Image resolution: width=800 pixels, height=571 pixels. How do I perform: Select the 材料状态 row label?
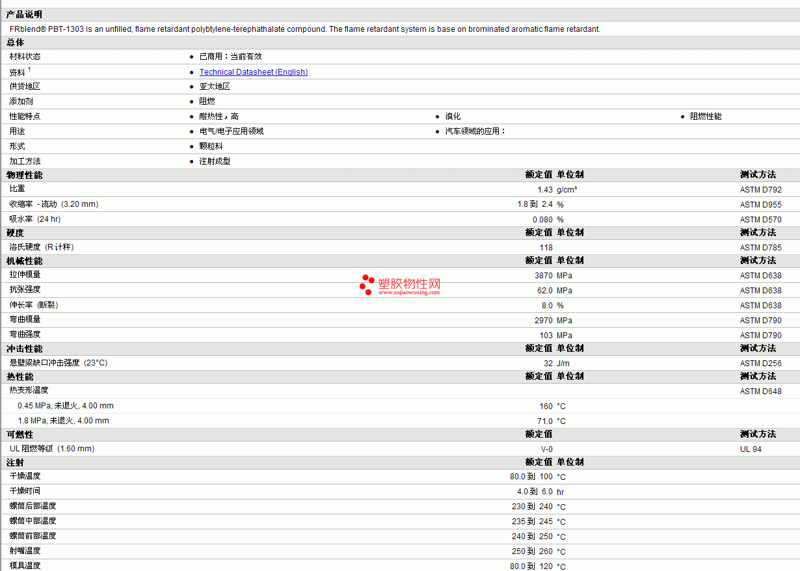click(x=25, y=57)
